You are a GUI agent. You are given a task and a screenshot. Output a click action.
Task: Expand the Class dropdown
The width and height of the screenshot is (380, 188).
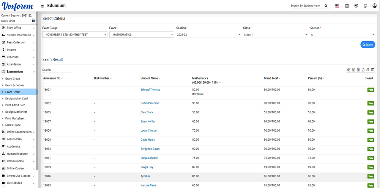tap(275, 35)
